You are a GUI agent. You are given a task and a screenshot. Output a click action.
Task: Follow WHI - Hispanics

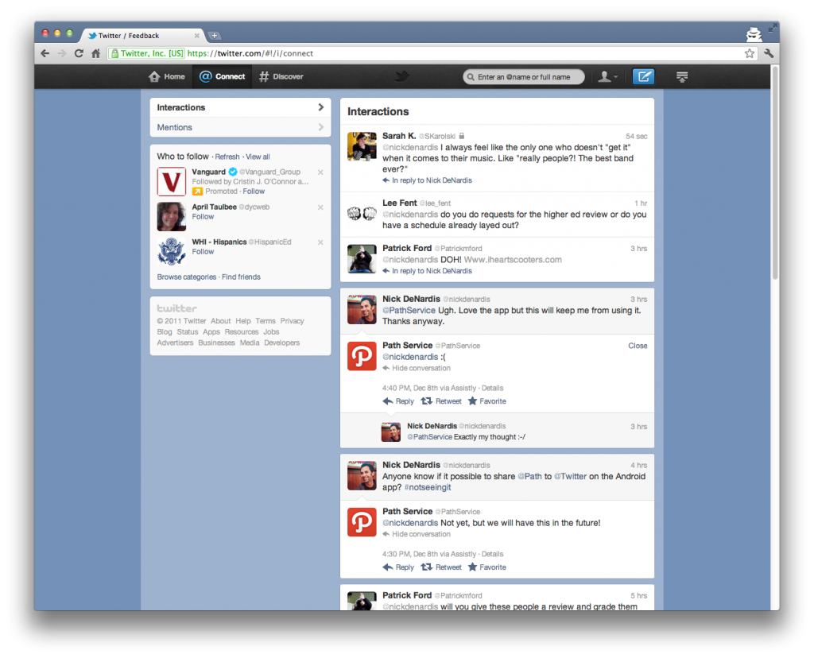click(x=203, y=252)
